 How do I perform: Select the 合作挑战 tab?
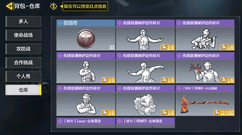[x=23, y=63]
